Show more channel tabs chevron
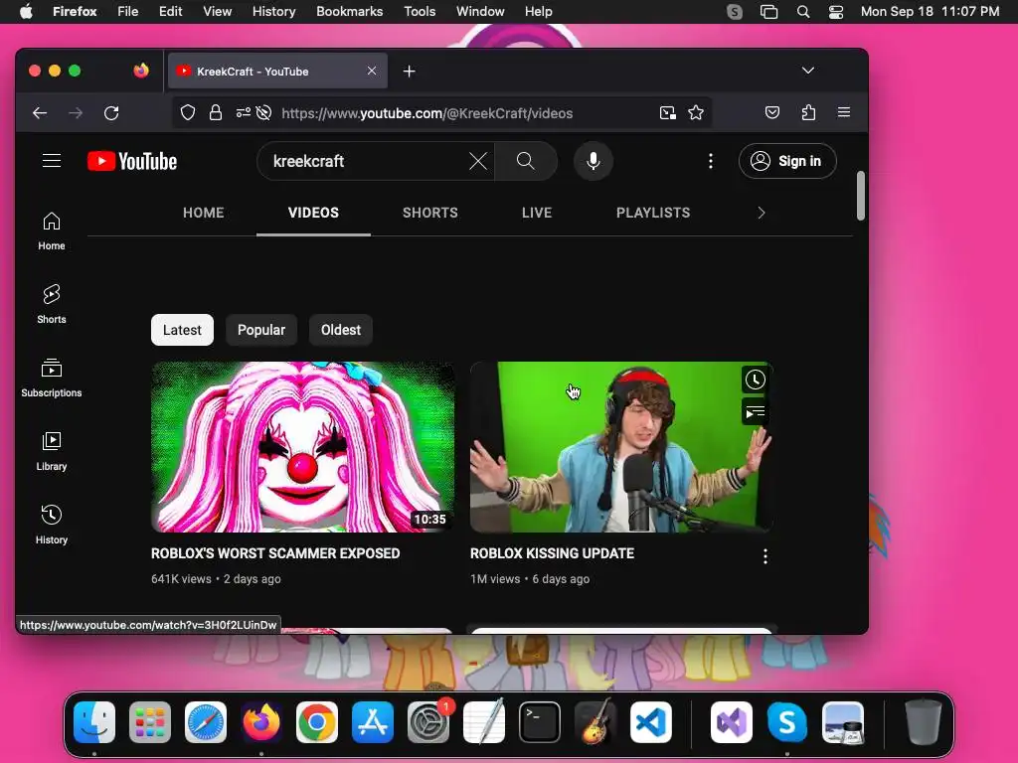The width and height of the screenshot is (1018, 763). [x=762, y=213]
